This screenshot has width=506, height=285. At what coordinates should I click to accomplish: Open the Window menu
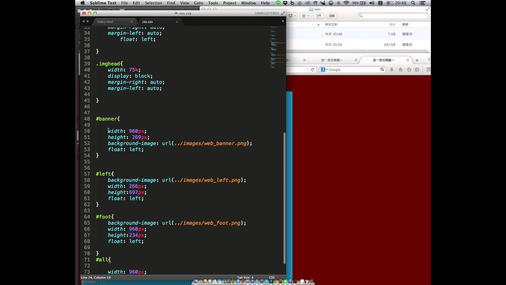tap(249, 3)
